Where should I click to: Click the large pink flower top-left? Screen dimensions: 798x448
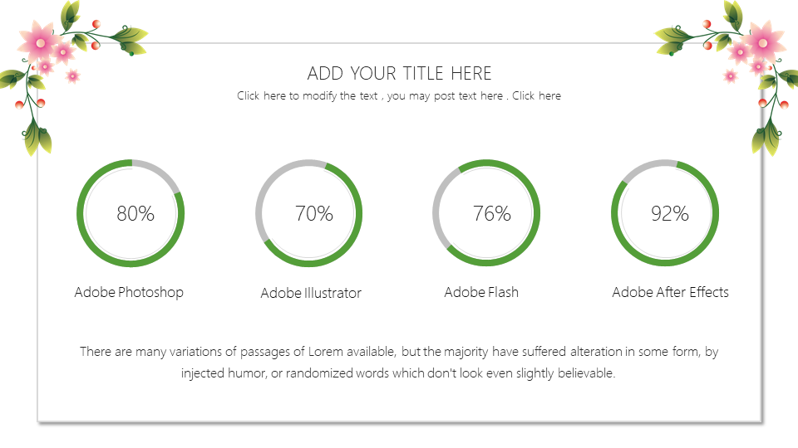40,41
